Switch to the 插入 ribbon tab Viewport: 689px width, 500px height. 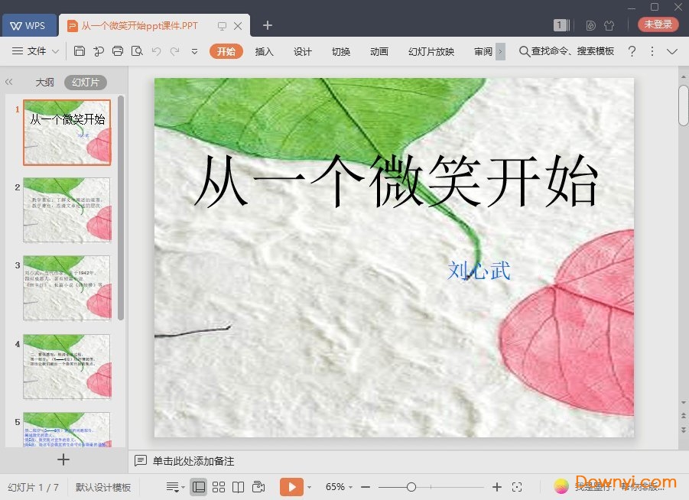tap(264, 51)
